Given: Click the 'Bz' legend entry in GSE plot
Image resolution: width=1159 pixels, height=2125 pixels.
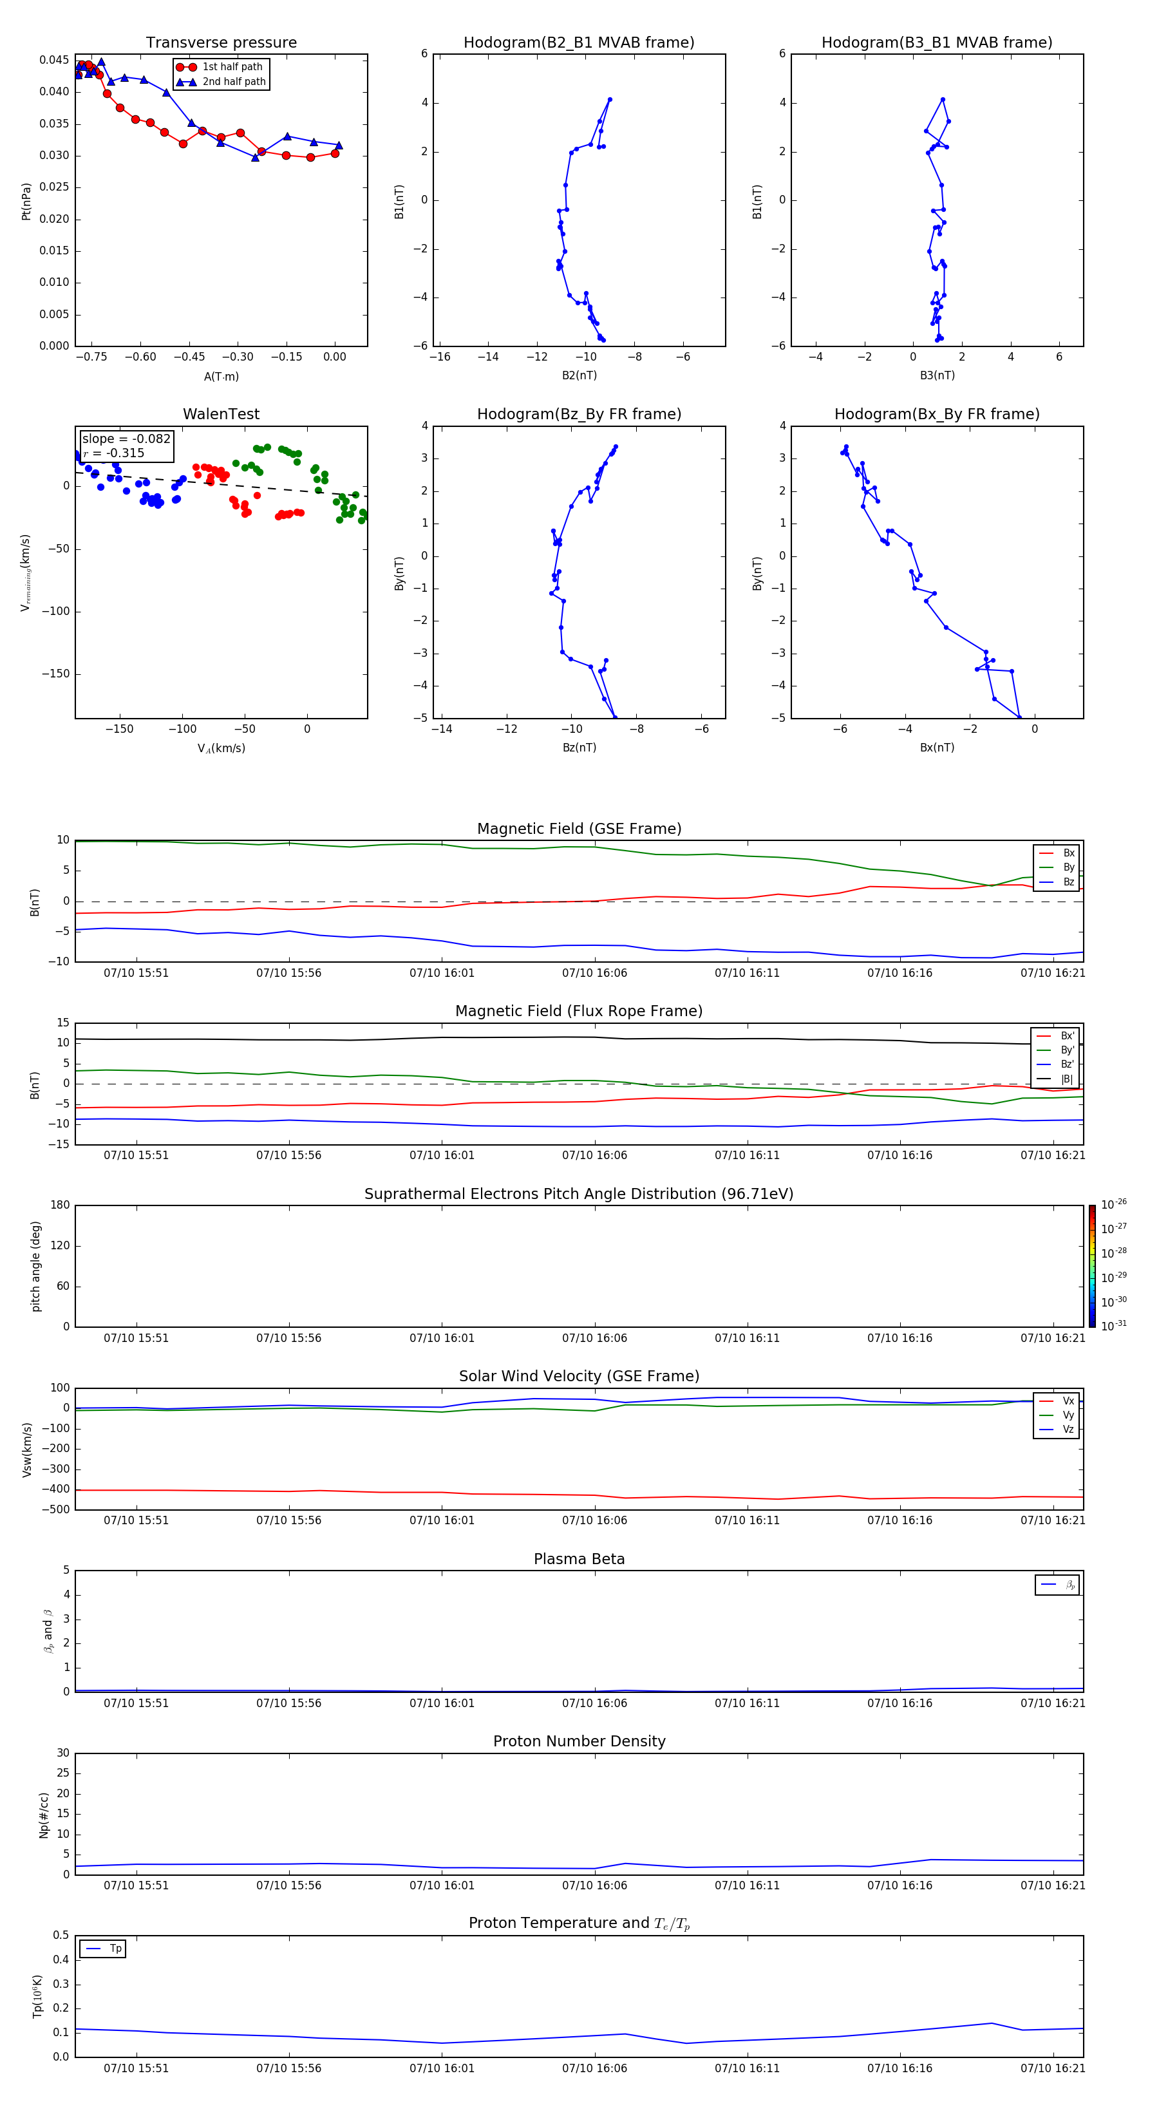Looking at the screenshot, I should [1057, 882].
